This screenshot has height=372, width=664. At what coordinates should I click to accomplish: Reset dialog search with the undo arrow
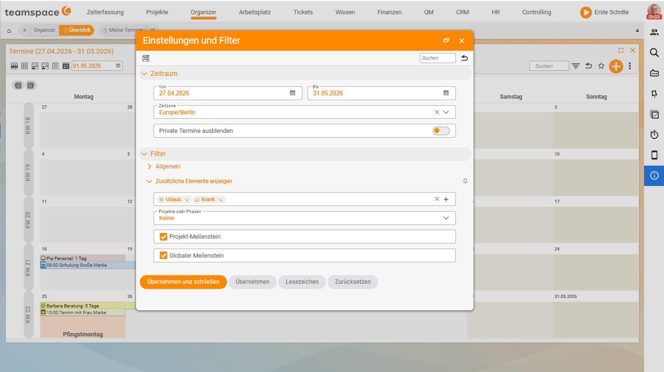[x=464, y=58]
